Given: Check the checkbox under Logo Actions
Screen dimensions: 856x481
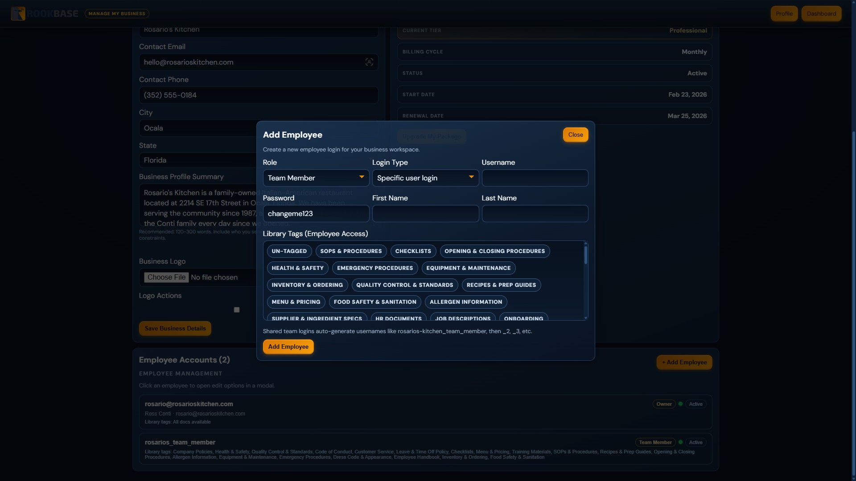Looking at the screenshot, I should point(236,309).
